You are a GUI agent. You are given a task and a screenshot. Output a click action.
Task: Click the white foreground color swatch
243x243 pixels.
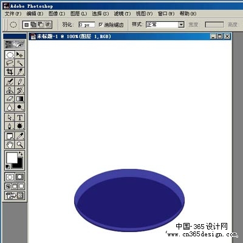[12, 158]
